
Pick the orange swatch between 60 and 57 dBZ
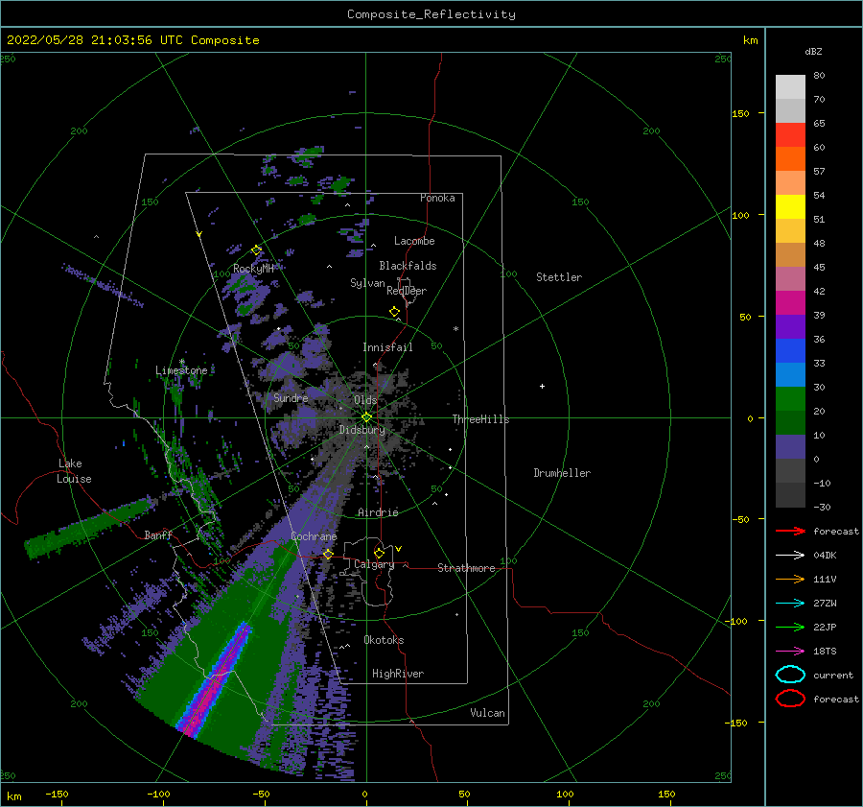[790, 159]
